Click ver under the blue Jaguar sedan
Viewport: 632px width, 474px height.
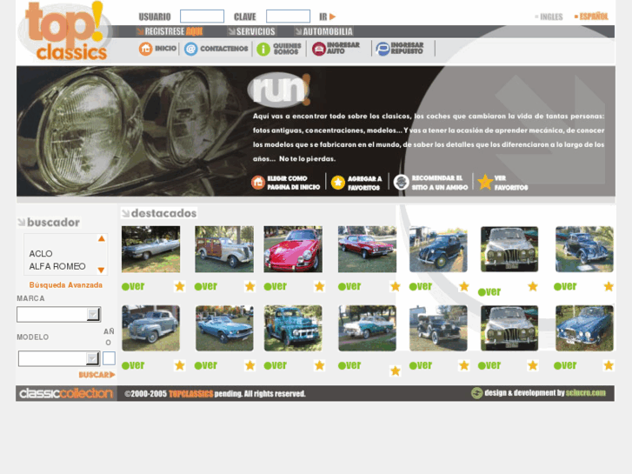tap(565, 365)
